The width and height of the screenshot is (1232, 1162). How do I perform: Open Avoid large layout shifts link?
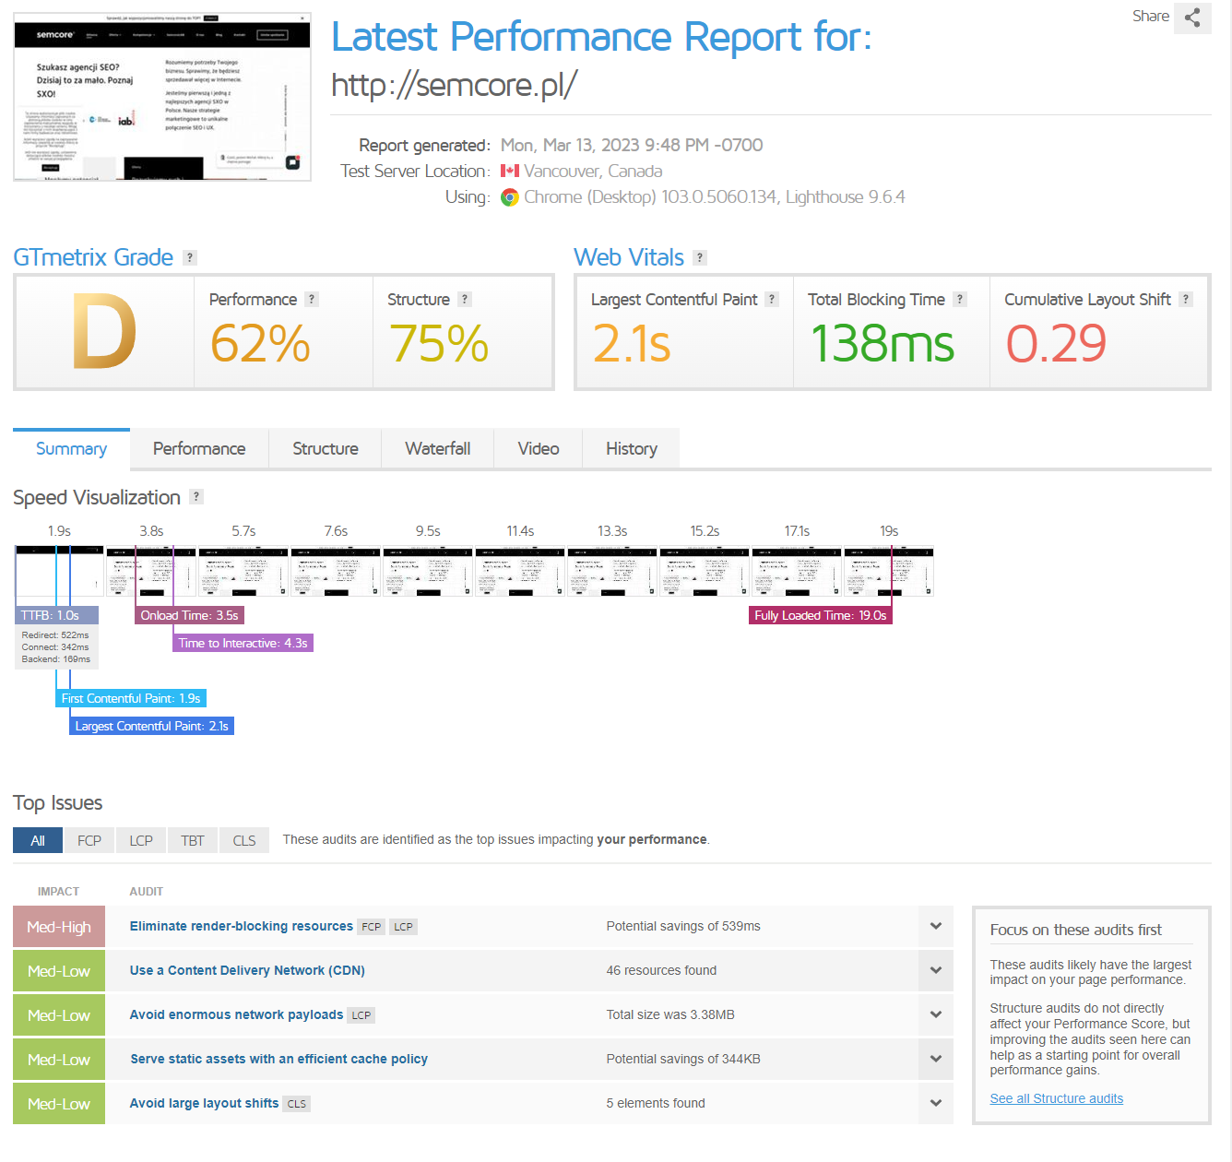click(x=204, y=1104)
